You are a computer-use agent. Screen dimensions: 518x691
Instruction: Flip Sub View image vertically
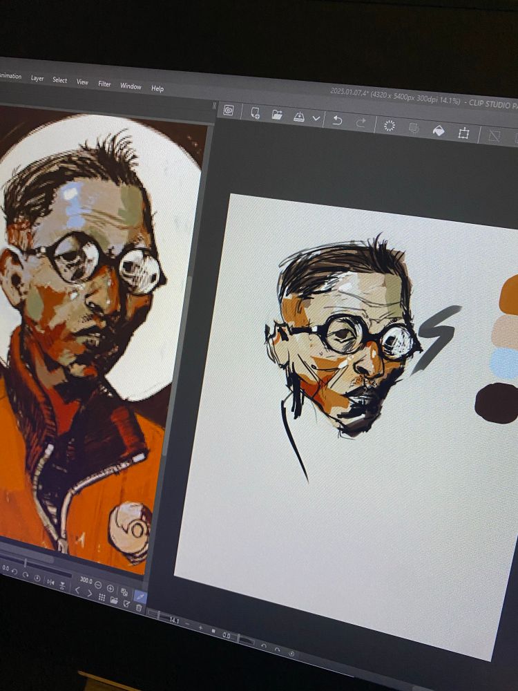(x=62, y=586)
